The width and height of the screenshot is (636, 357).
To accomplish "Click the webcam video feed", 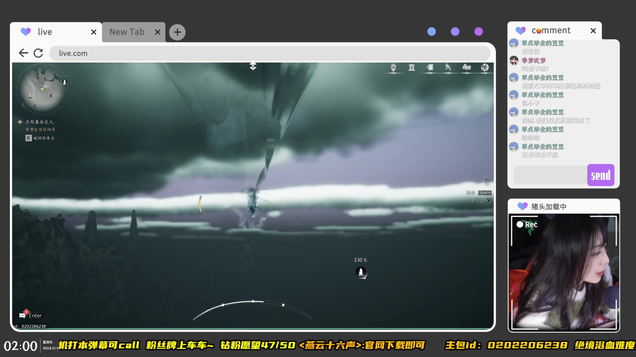I will click(x=564, y=273).
